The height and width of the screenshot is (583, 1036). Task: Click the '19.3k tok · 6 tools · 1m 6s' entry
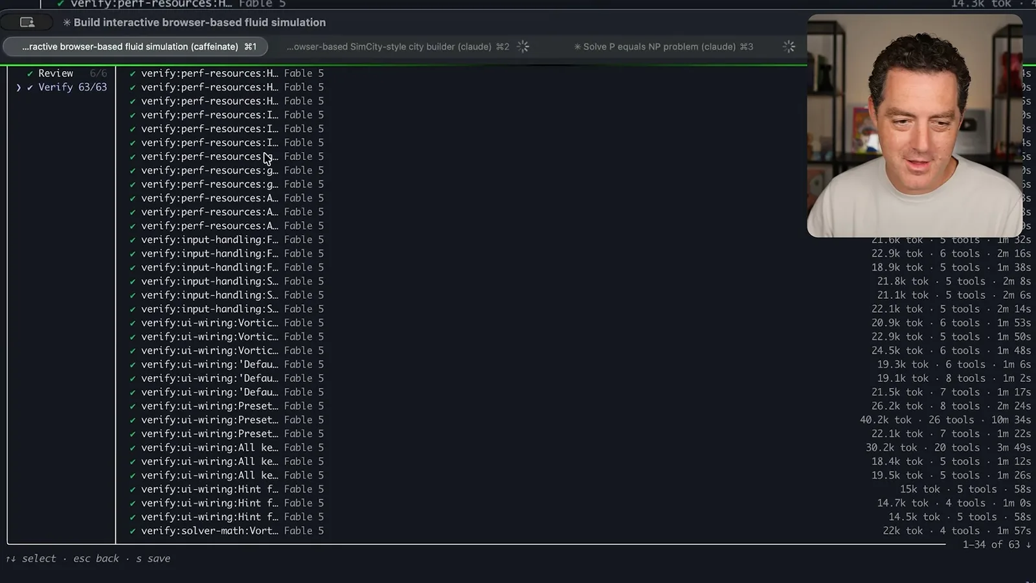point(954,365)
